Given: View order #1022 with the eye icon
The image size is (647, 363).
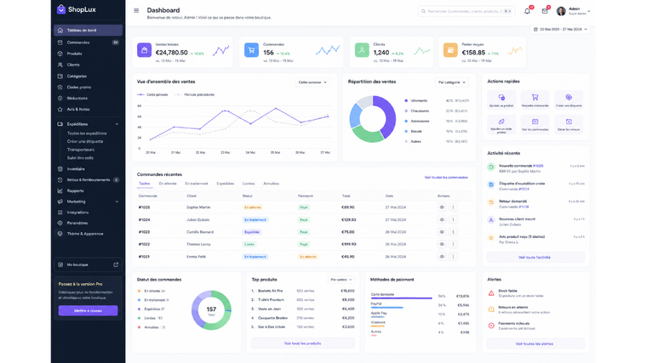Looking at the screenshot, I should (442, 244).
